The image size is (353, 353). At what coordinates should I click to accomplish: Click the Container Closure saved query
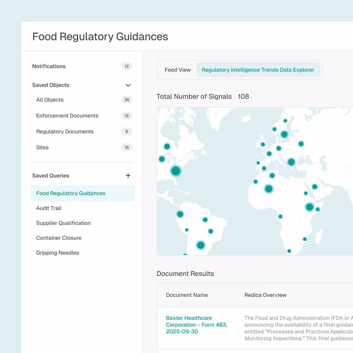tap(58, 238)
